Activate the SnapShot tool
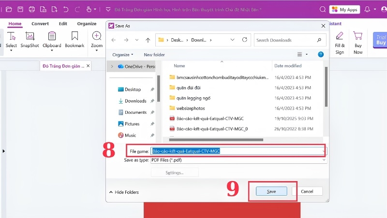The width and height of the screenshot is (387, 218). (x=30, y=40)
